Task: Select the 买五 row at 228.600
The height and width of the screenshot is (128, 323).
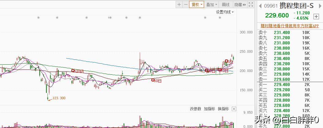Action: point(290,105)
